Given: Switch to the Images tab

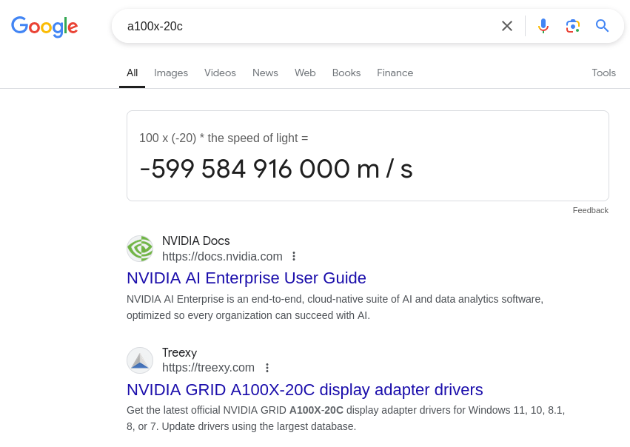Looking at the screenshot, I should [x=171, y=73].
